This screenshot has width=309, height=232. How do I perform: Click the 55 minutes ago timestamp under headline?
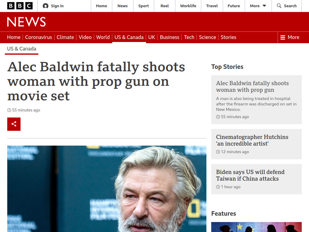[x=26, y=110]
